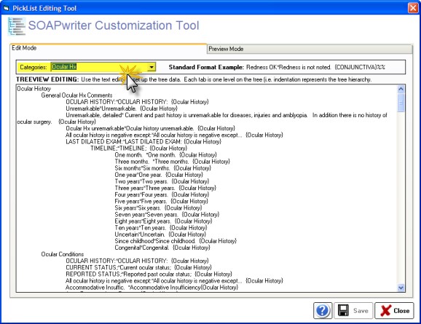Click the 'One year*One year.' line

[x=159, y=175]
